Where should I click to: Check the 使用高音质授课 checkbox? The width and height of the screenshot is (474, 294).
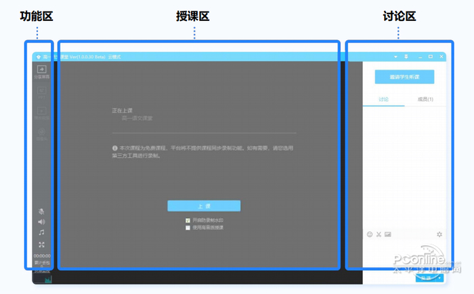[188, 228]
